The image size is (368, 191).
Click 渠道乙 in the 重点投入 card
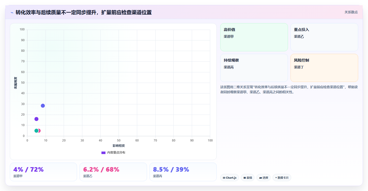point(299,37)
